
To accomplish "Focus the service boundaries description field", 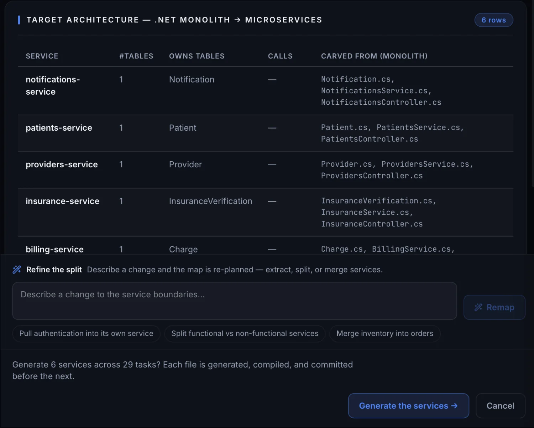I will [x=235, y=301].
